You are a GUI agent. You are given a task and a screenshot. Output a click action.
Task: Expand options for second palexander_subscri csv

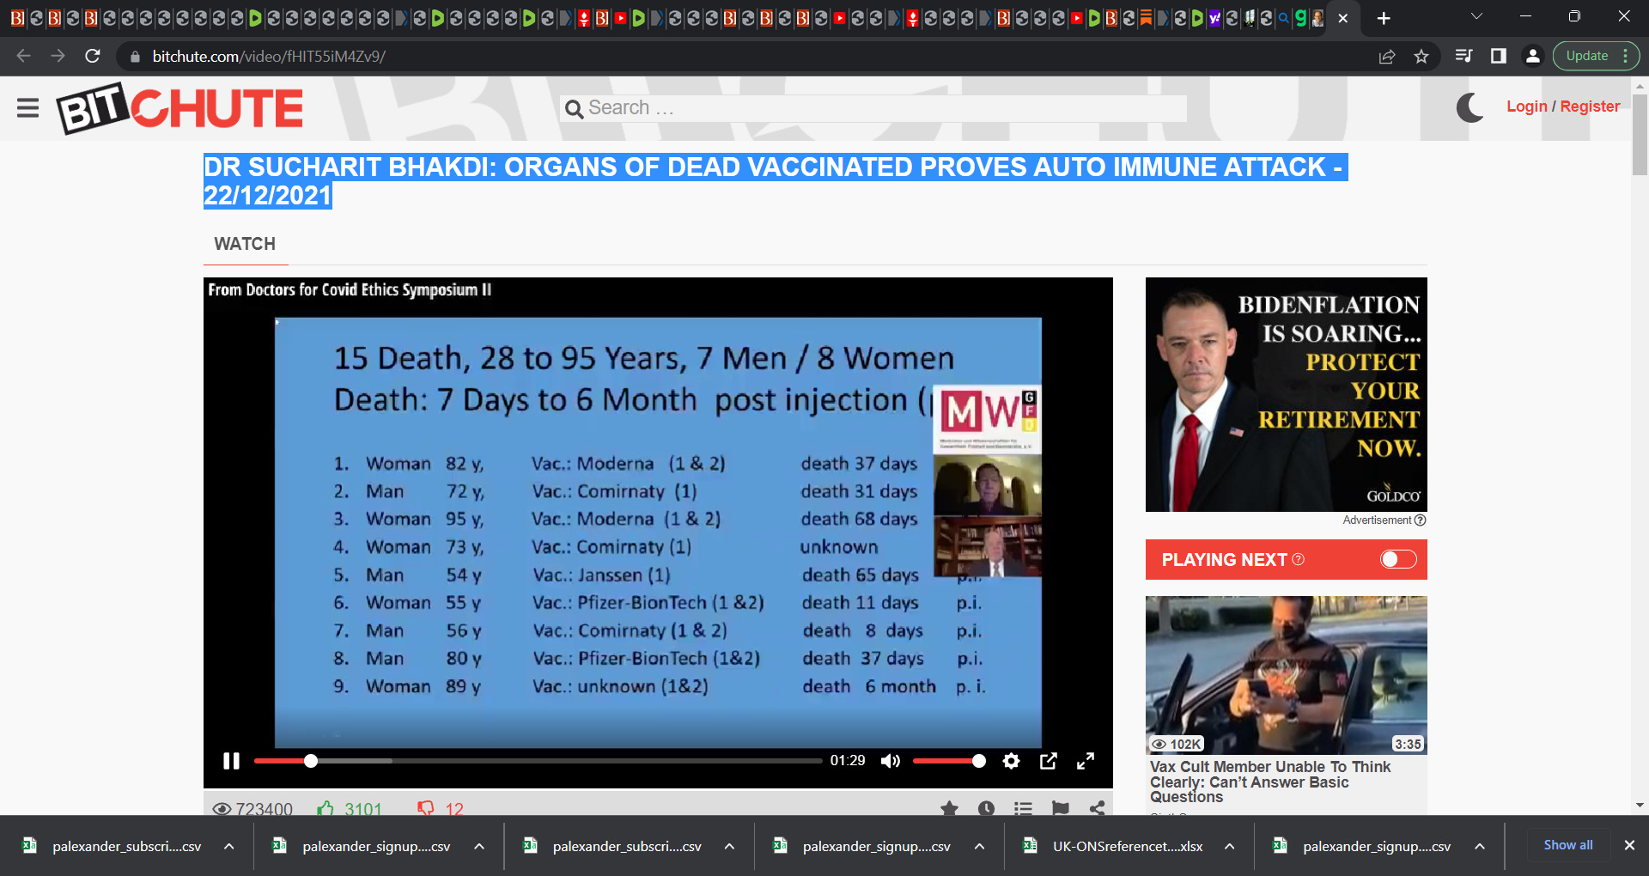[729, 846]
